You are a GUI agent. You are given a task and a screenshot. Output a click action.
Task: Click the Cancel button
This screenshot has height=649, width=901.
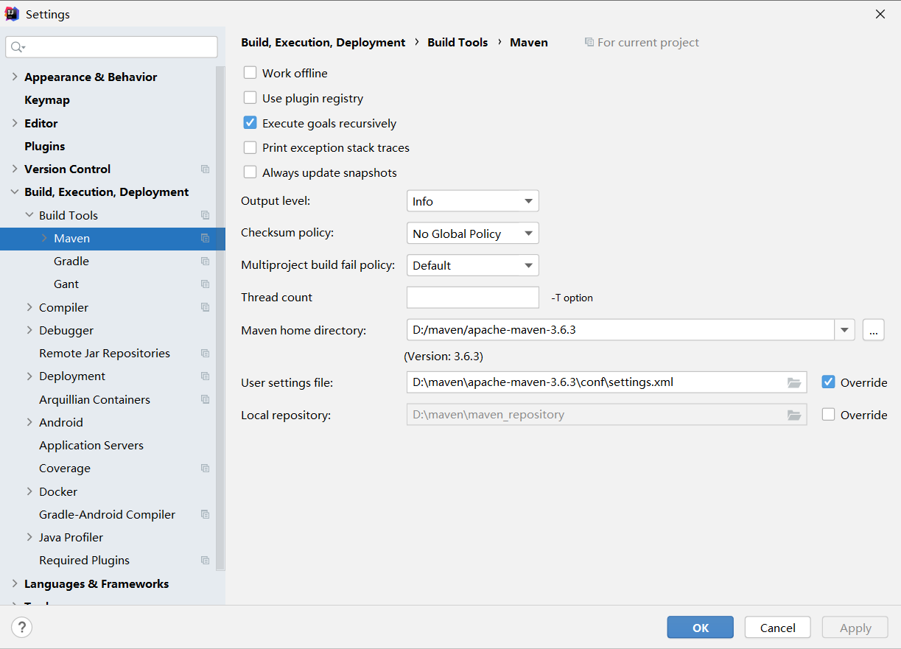pyautogui.click(x=778, y=628)
